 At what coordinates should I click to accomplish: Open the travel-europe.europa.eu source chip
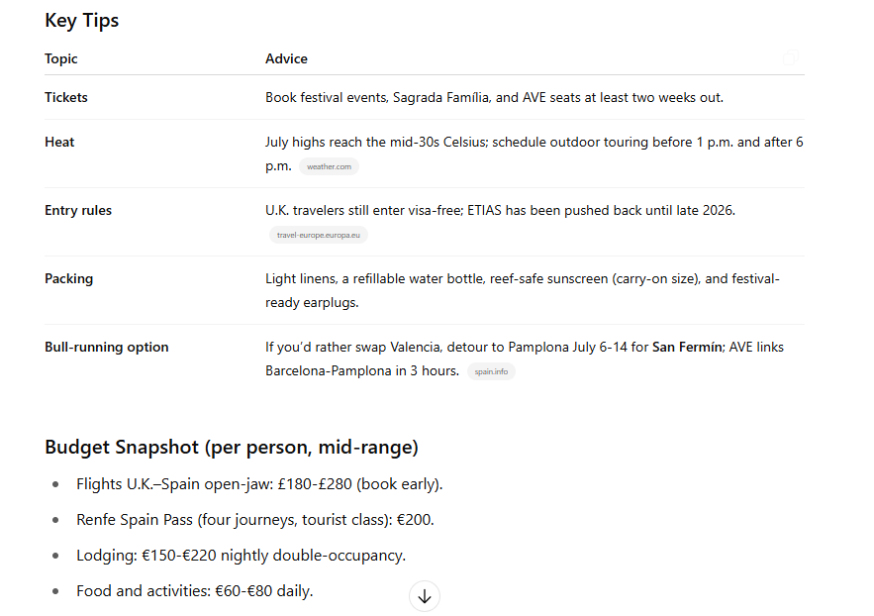pos(319,235)
